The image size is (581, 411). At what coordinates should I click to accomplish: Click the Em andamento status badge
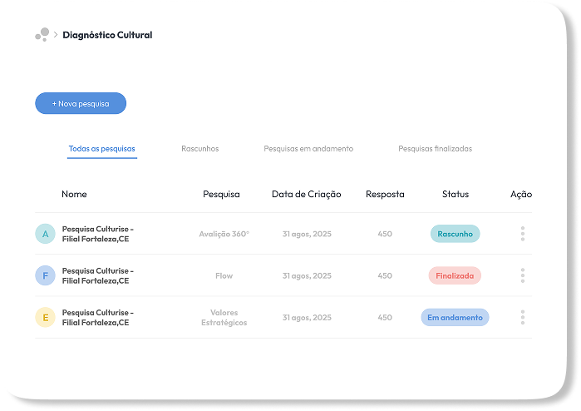(455, 317)
